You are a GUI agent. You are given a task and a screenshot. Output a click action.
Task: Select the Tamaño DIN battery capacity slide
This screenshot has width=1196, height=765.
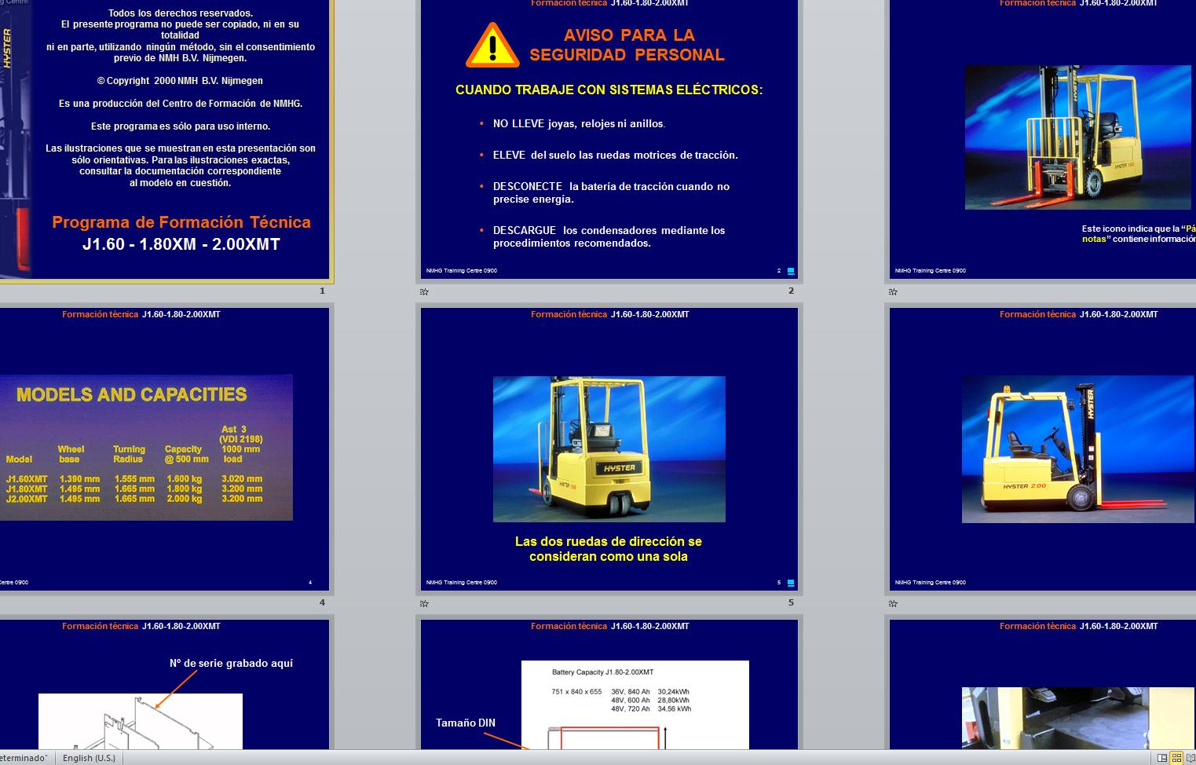point(609,684)
